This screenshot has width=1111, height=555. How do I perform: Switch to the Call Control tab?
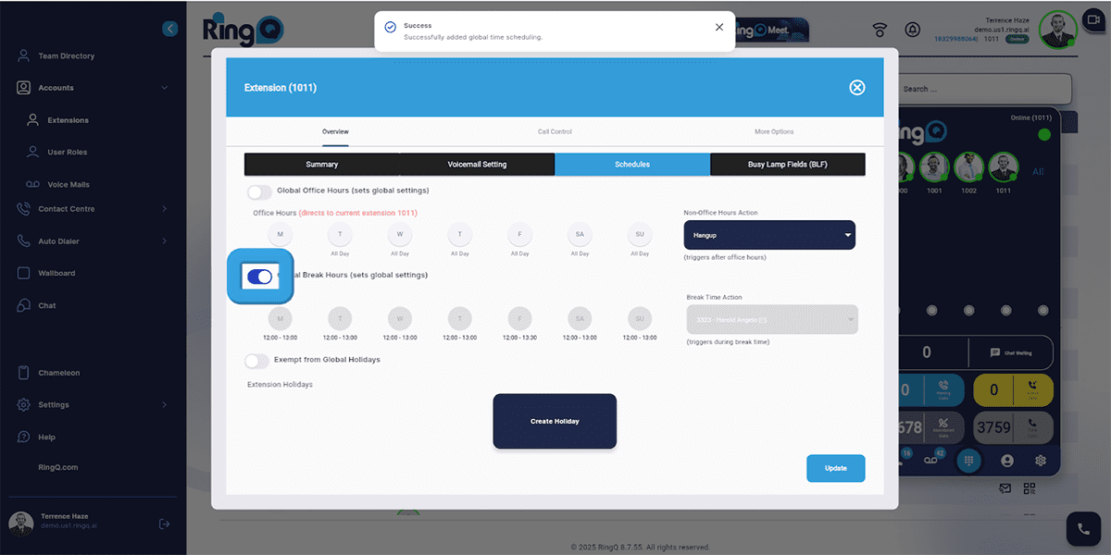pos(555,131)
